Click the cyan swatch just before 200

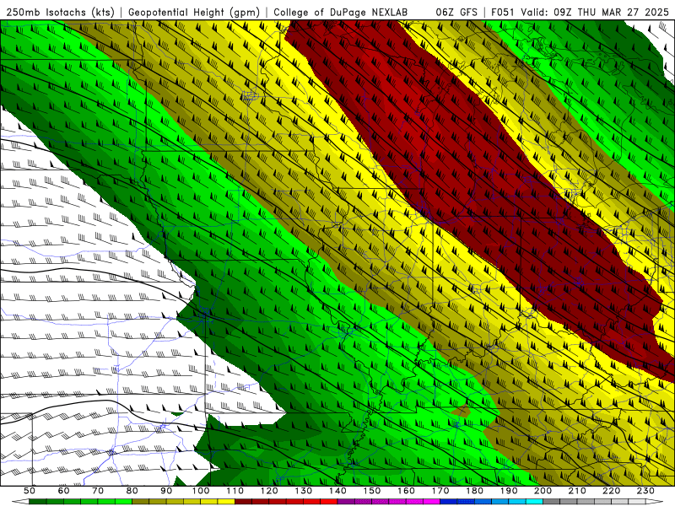pyautogui.click(x=534, y=501)
